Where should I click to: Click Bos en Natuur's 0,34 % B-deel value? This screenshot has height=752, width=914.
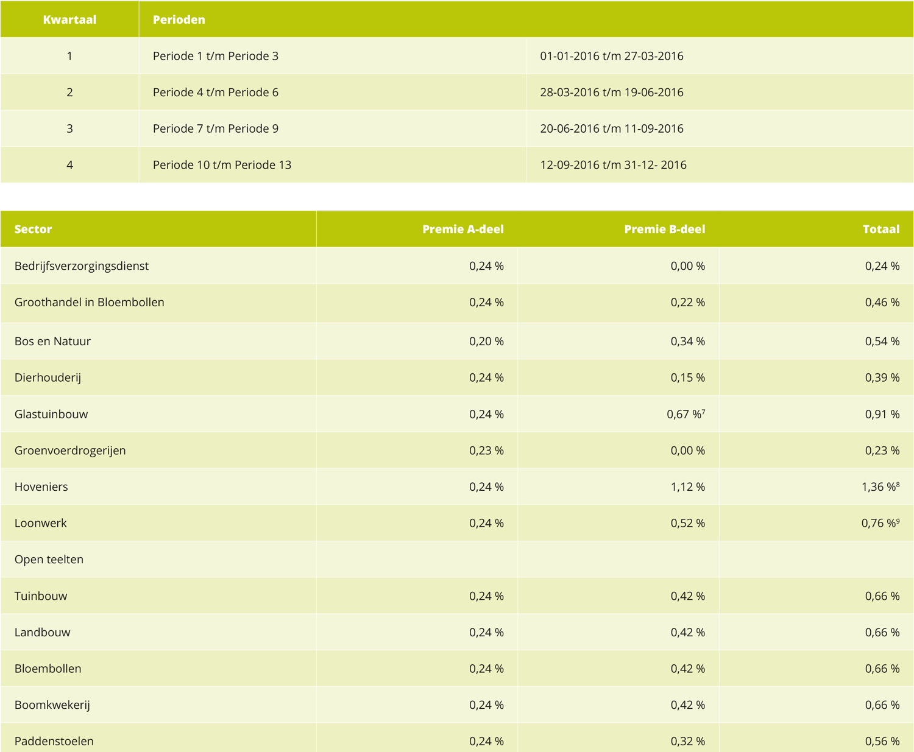click(687, 342)
